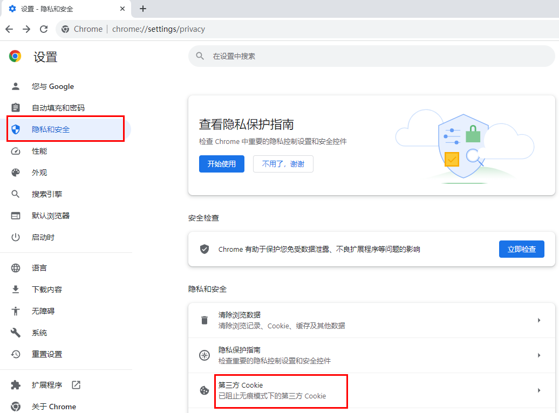Click the puzzle piece icon for 扩展程序

[16, 385]
